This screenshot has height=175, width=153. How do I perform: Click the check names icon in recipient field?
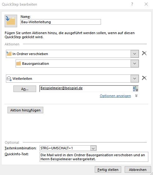[x=136, y=89]
